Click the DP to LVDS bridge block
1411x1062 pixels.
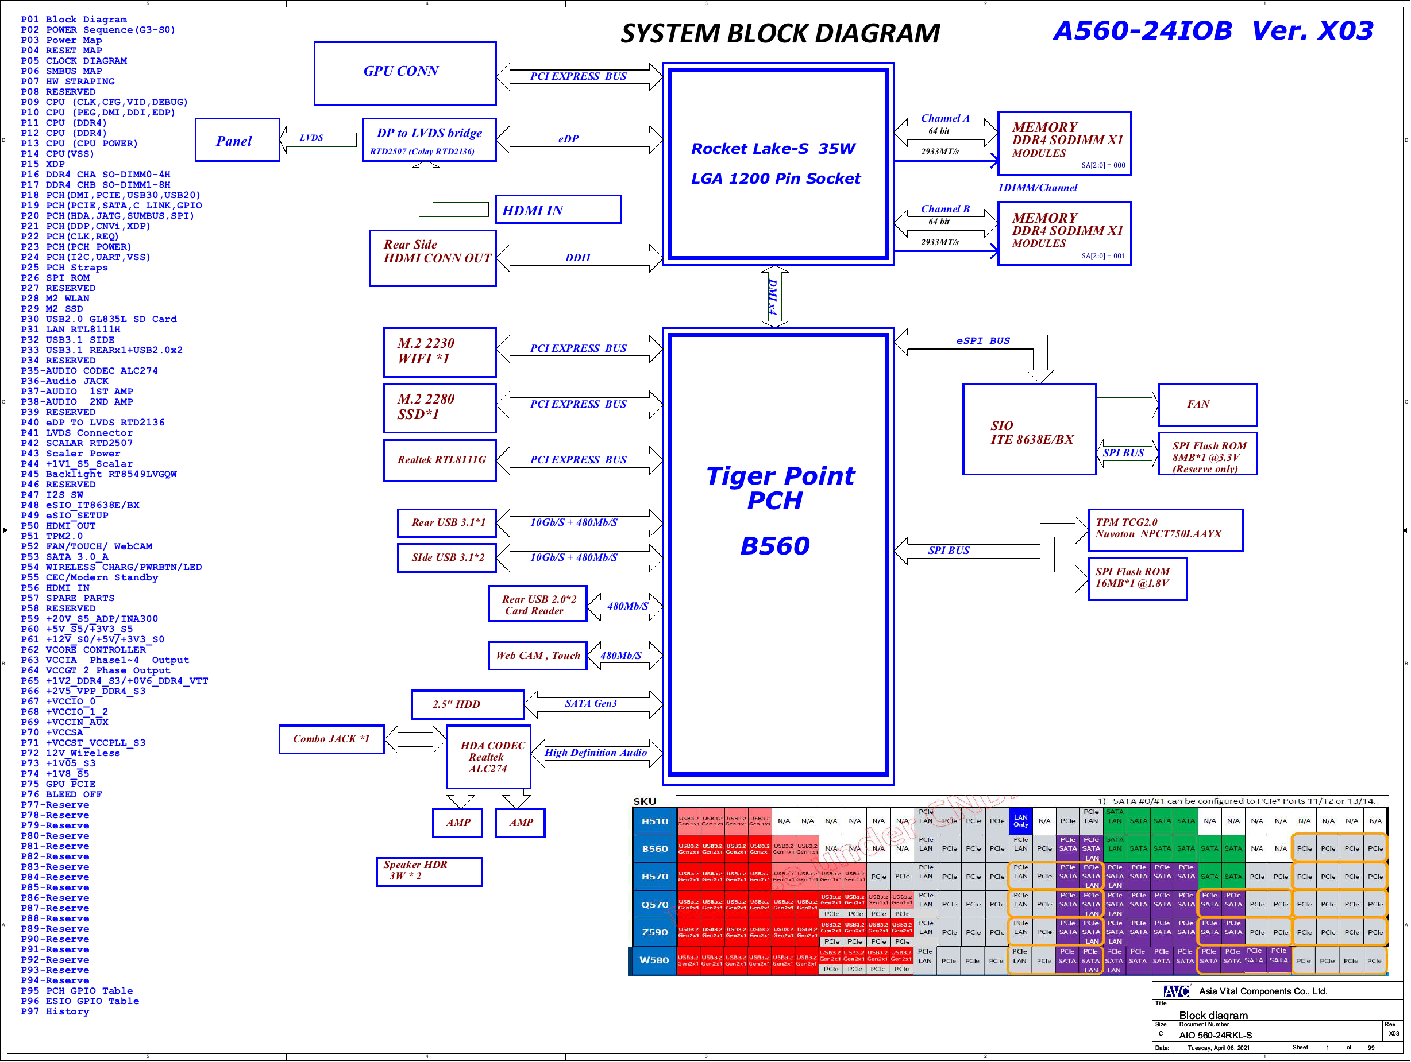point(429,139)
